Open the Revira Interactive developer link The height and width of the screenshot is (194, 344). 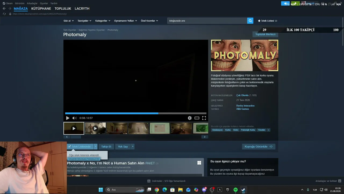coord(245,106)
